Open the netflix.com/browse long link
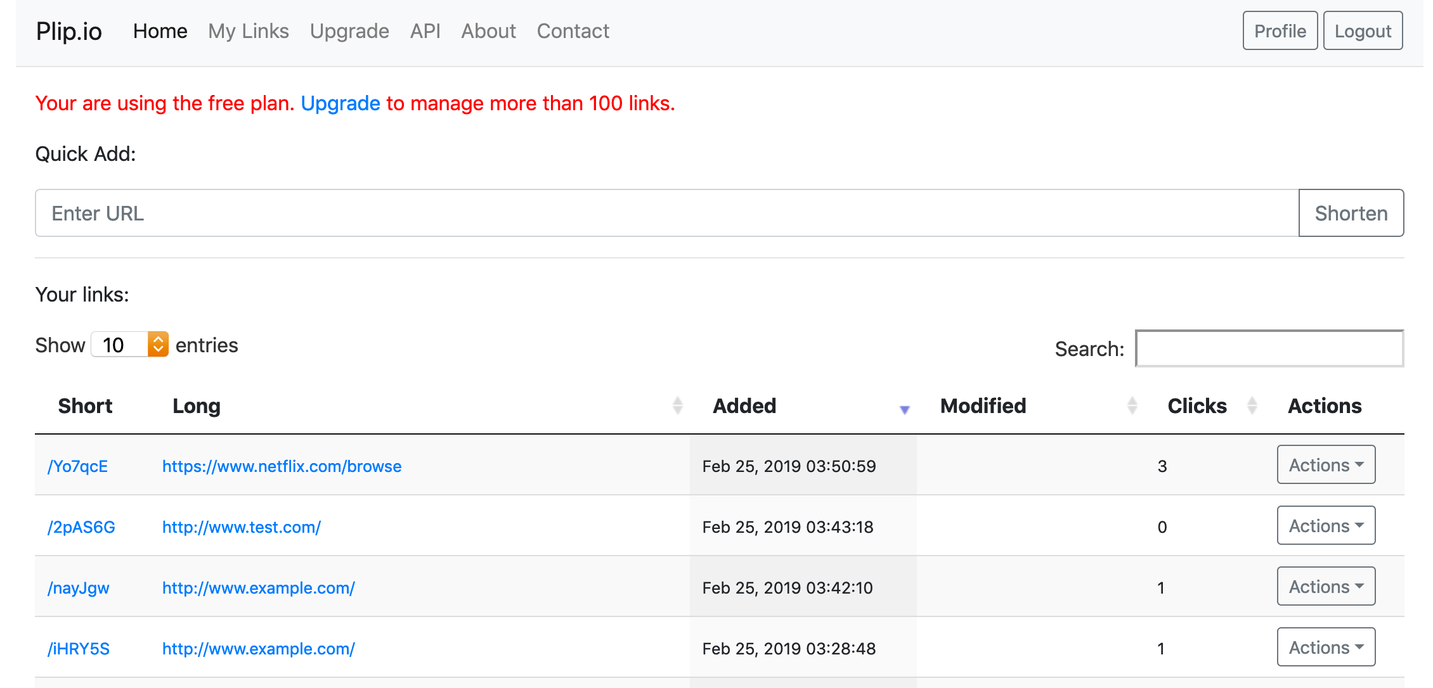This screenshot has width=1433, height=688. click(282, 466)
